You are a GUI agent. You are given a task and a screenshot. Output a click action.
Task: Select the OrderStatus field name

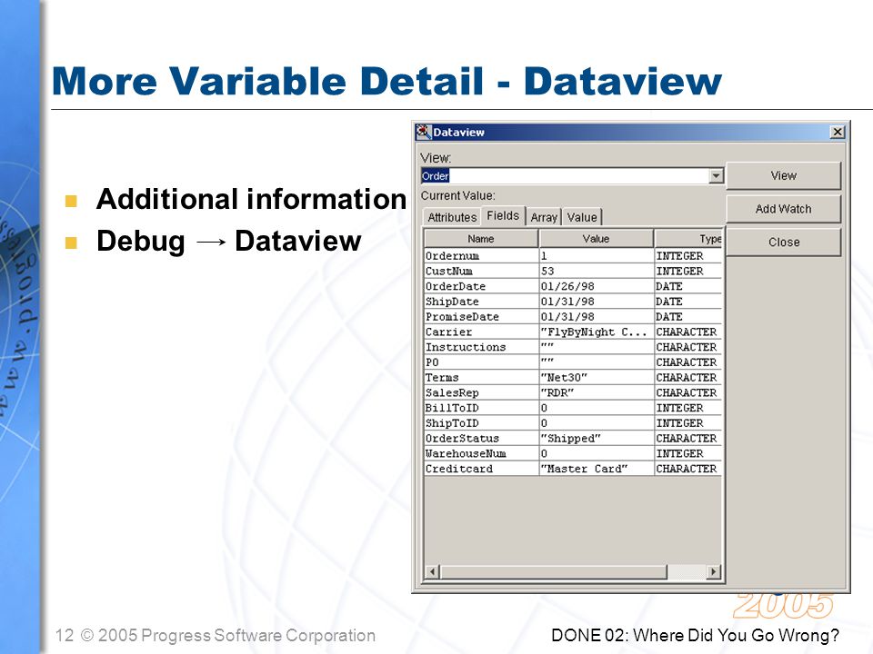462,438
